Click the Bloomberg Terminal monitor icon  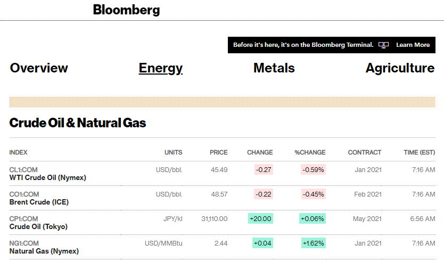(x=383, y=45)
